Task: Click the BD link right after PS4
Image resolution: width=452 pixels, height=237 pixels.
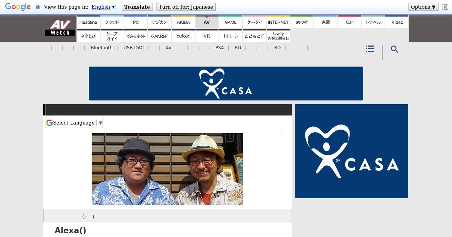Action: [238, 48]
